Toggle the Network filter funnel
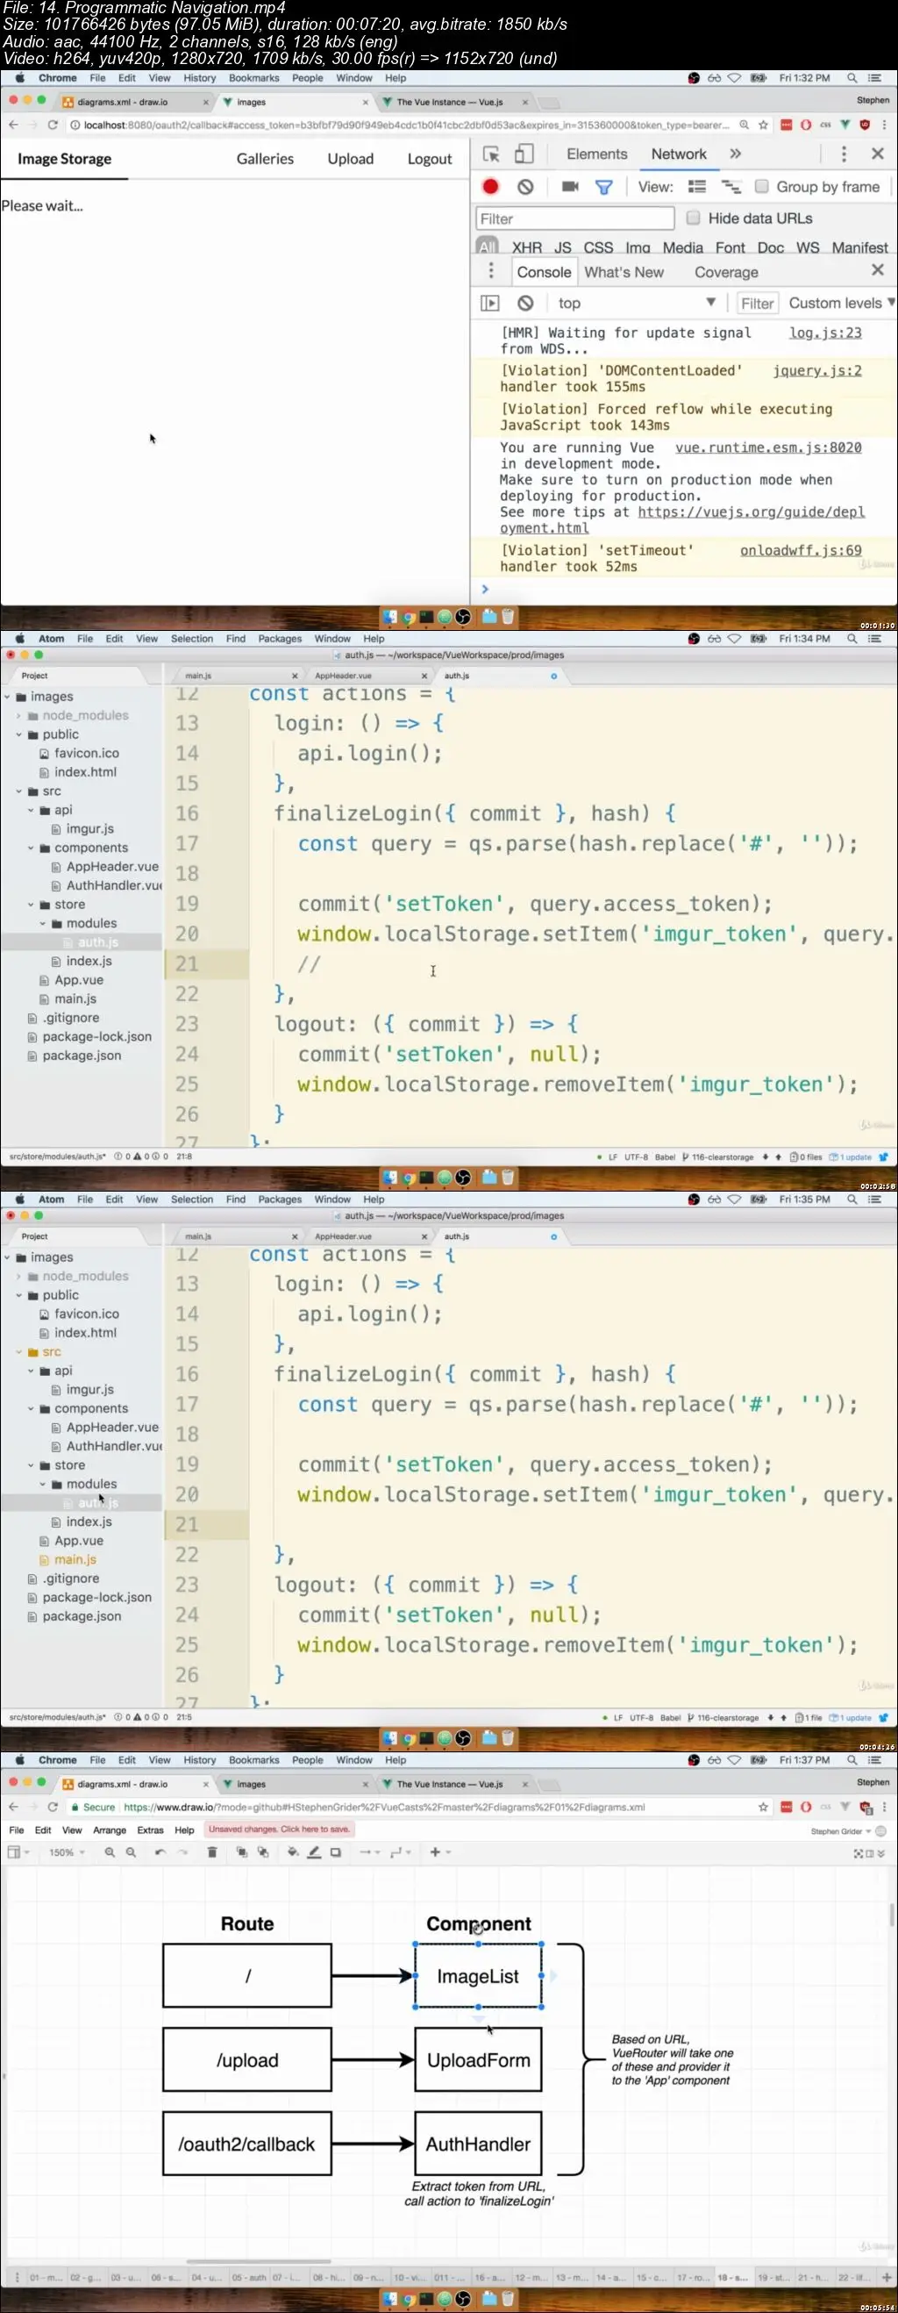898x2313 pixels. tap(604, 187)
